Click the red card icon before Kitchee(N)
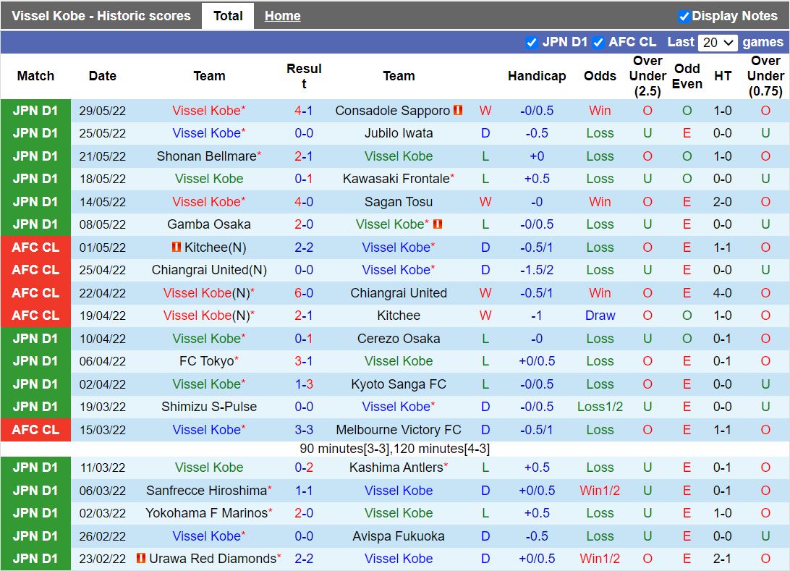The height and width of the screenshot is (571, 790). pyautogui.click(x=177, y=247)
